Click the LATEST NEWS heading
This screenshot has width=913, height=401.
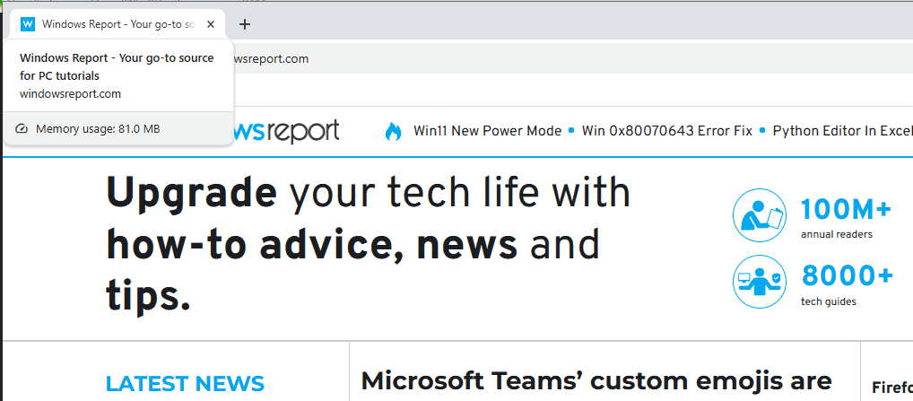tap(185, 384)
